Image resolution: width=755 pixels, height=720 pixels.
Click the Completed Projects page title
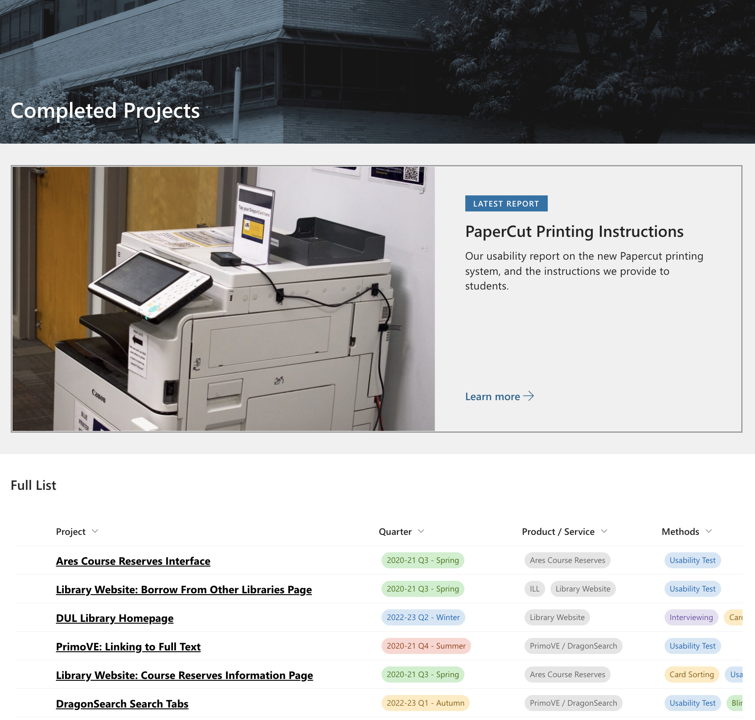click(x=105, y=111)
